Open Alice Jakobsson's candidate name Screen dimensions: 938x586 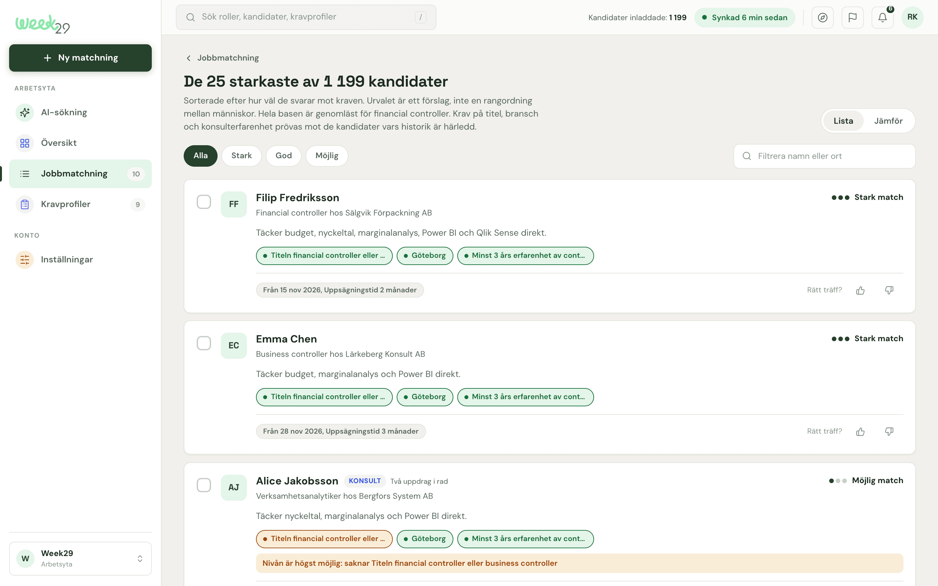pos(297,481)
